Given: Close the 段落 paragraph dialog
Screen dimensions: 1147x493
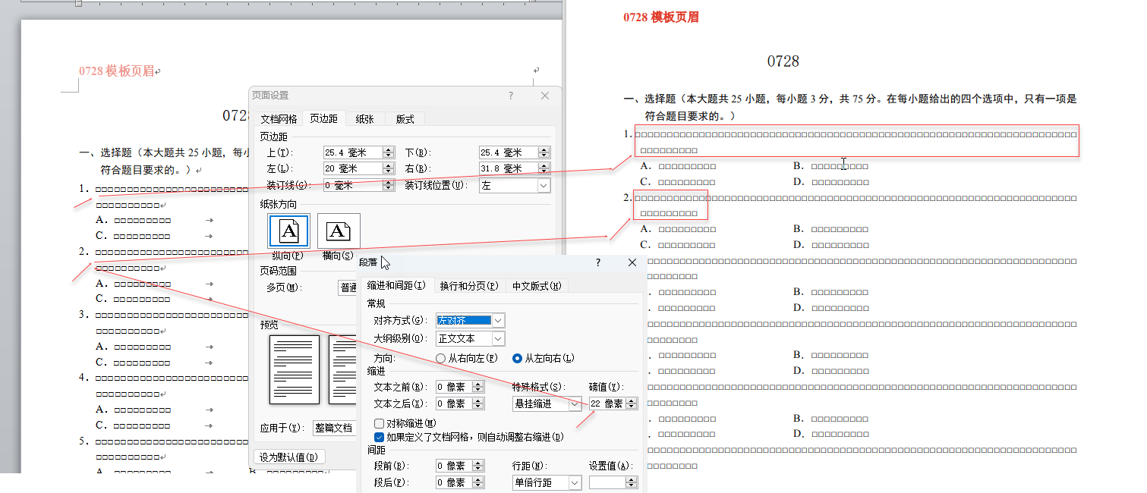Looking at the screenshot, I should point(632,262).
